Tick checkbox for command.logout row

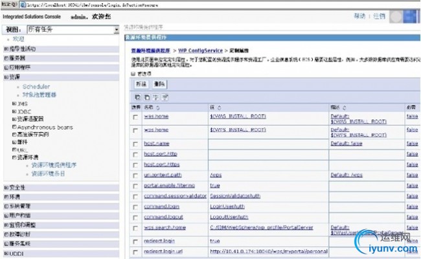coord(135,218)
